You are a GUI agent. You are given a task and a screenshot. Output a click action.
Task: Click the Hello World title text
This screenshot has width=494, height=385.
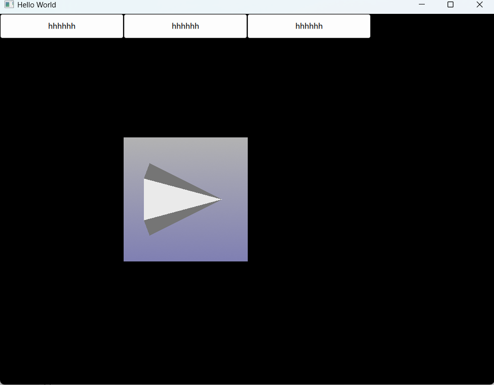click(x=37, y=4)
